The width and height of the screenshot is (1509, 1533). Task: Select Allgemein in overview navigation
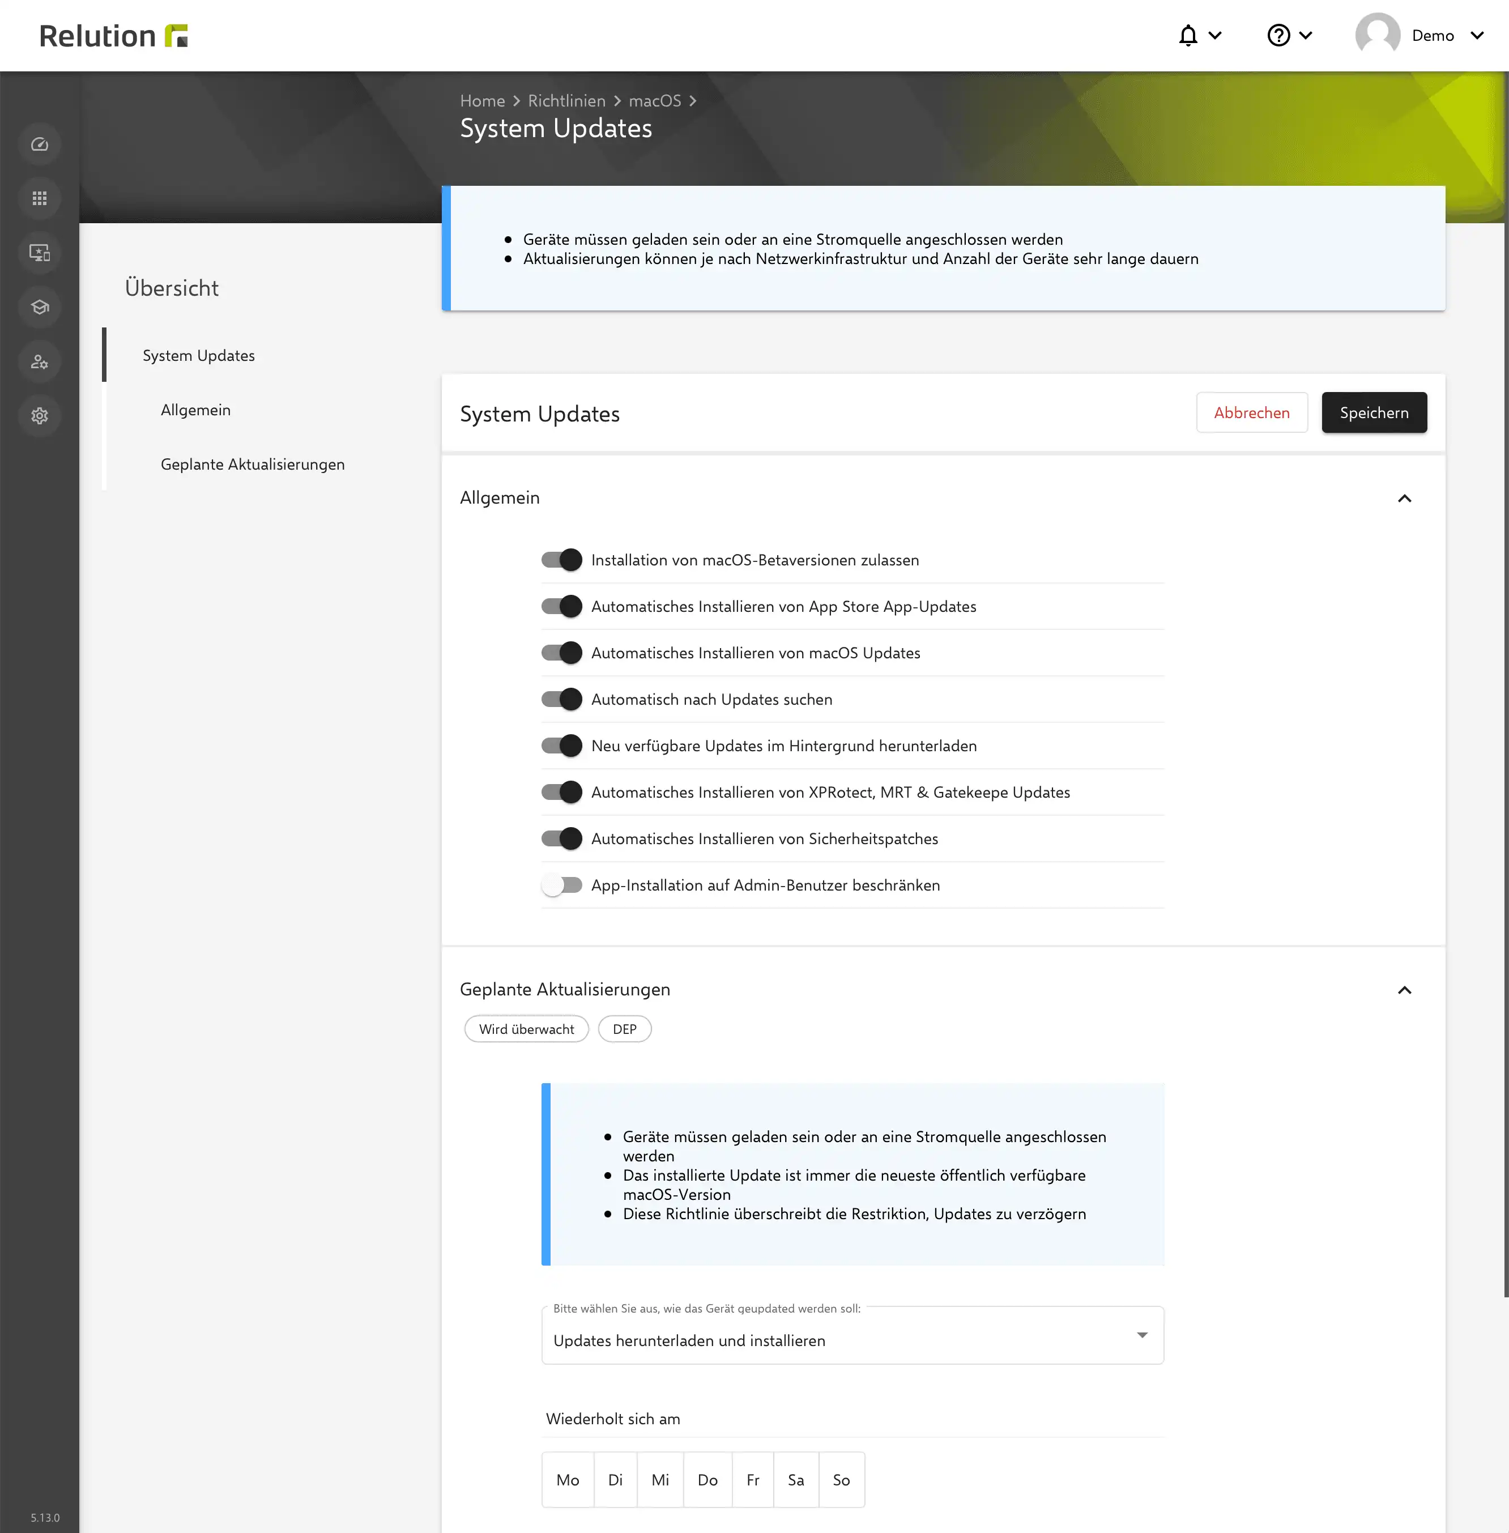(196, 410)
